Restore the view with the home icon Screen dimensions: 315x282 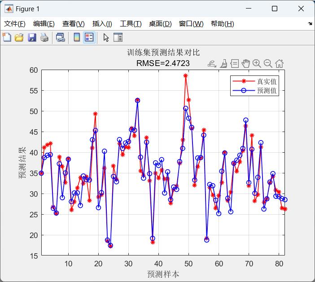click(279, 64)
